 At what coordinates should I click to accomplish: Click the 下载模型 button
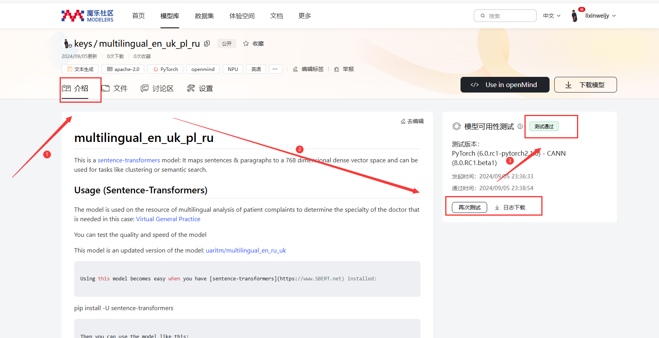[x=585, y=85]
